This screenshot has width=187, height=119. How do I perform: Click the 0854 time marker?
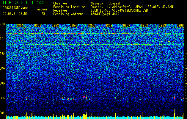[x=73, y=26]
